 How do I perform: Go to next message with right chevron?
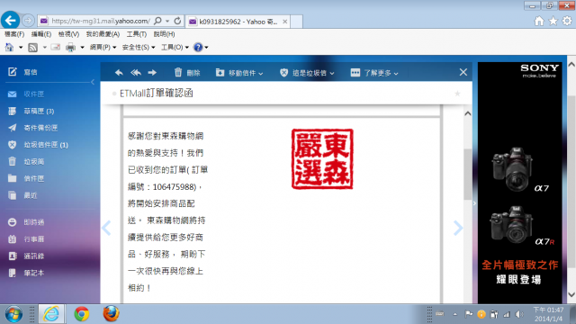point(458,228)
